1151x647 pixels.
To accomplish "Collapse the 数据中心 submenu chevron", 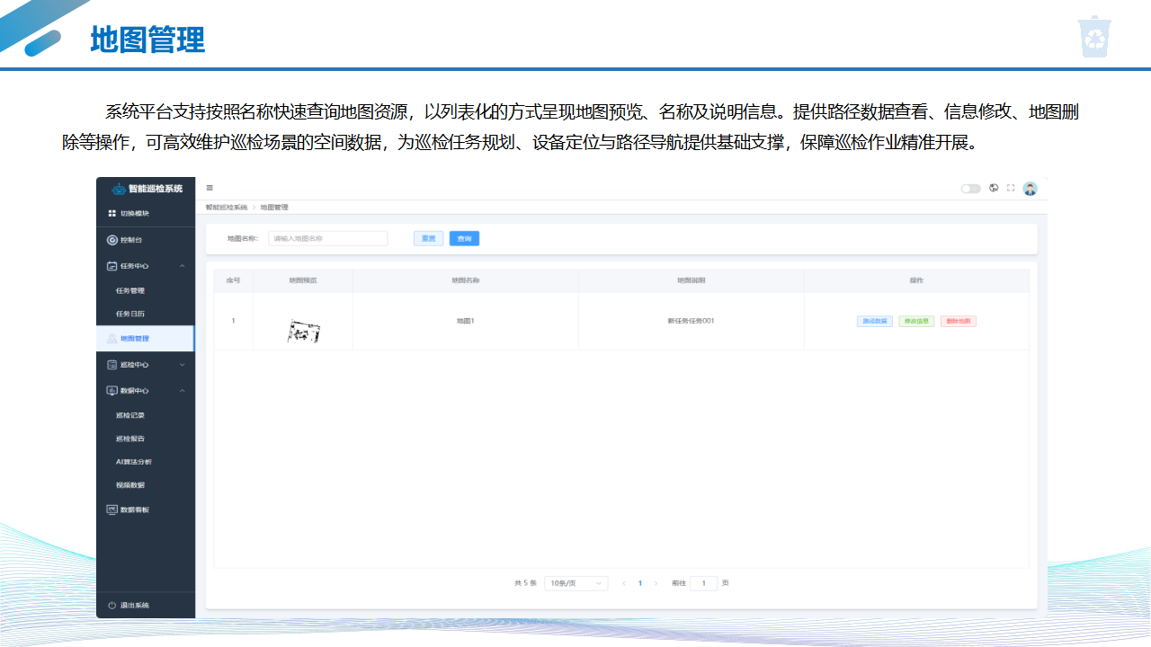I will coord(183,391).
